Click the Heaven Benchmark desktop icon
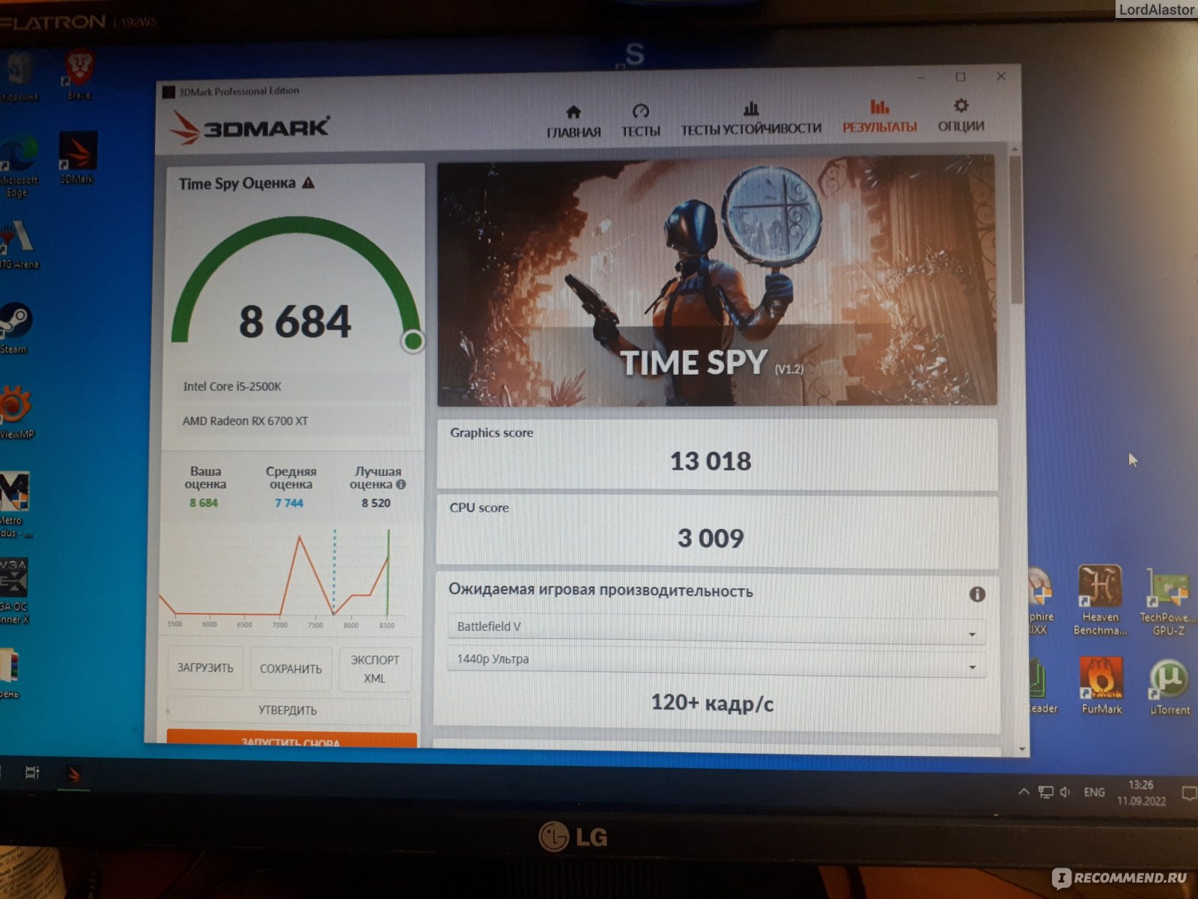Screen dimensions: 1198x899 click(x=1100, y=600)
